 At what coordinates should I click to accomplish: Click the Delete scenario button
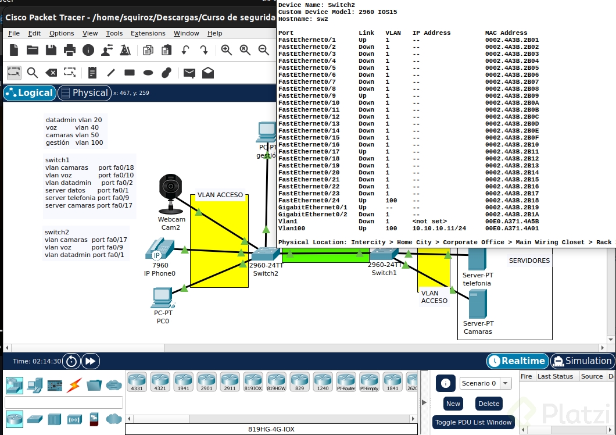489,404
